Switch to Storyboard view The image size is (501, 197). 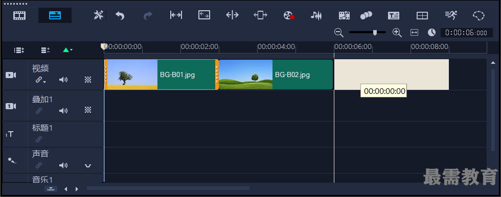[19, 15]
